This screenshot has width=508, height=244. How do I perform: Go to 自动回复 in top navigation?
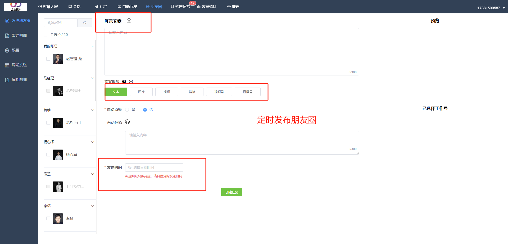coord(127,7)
